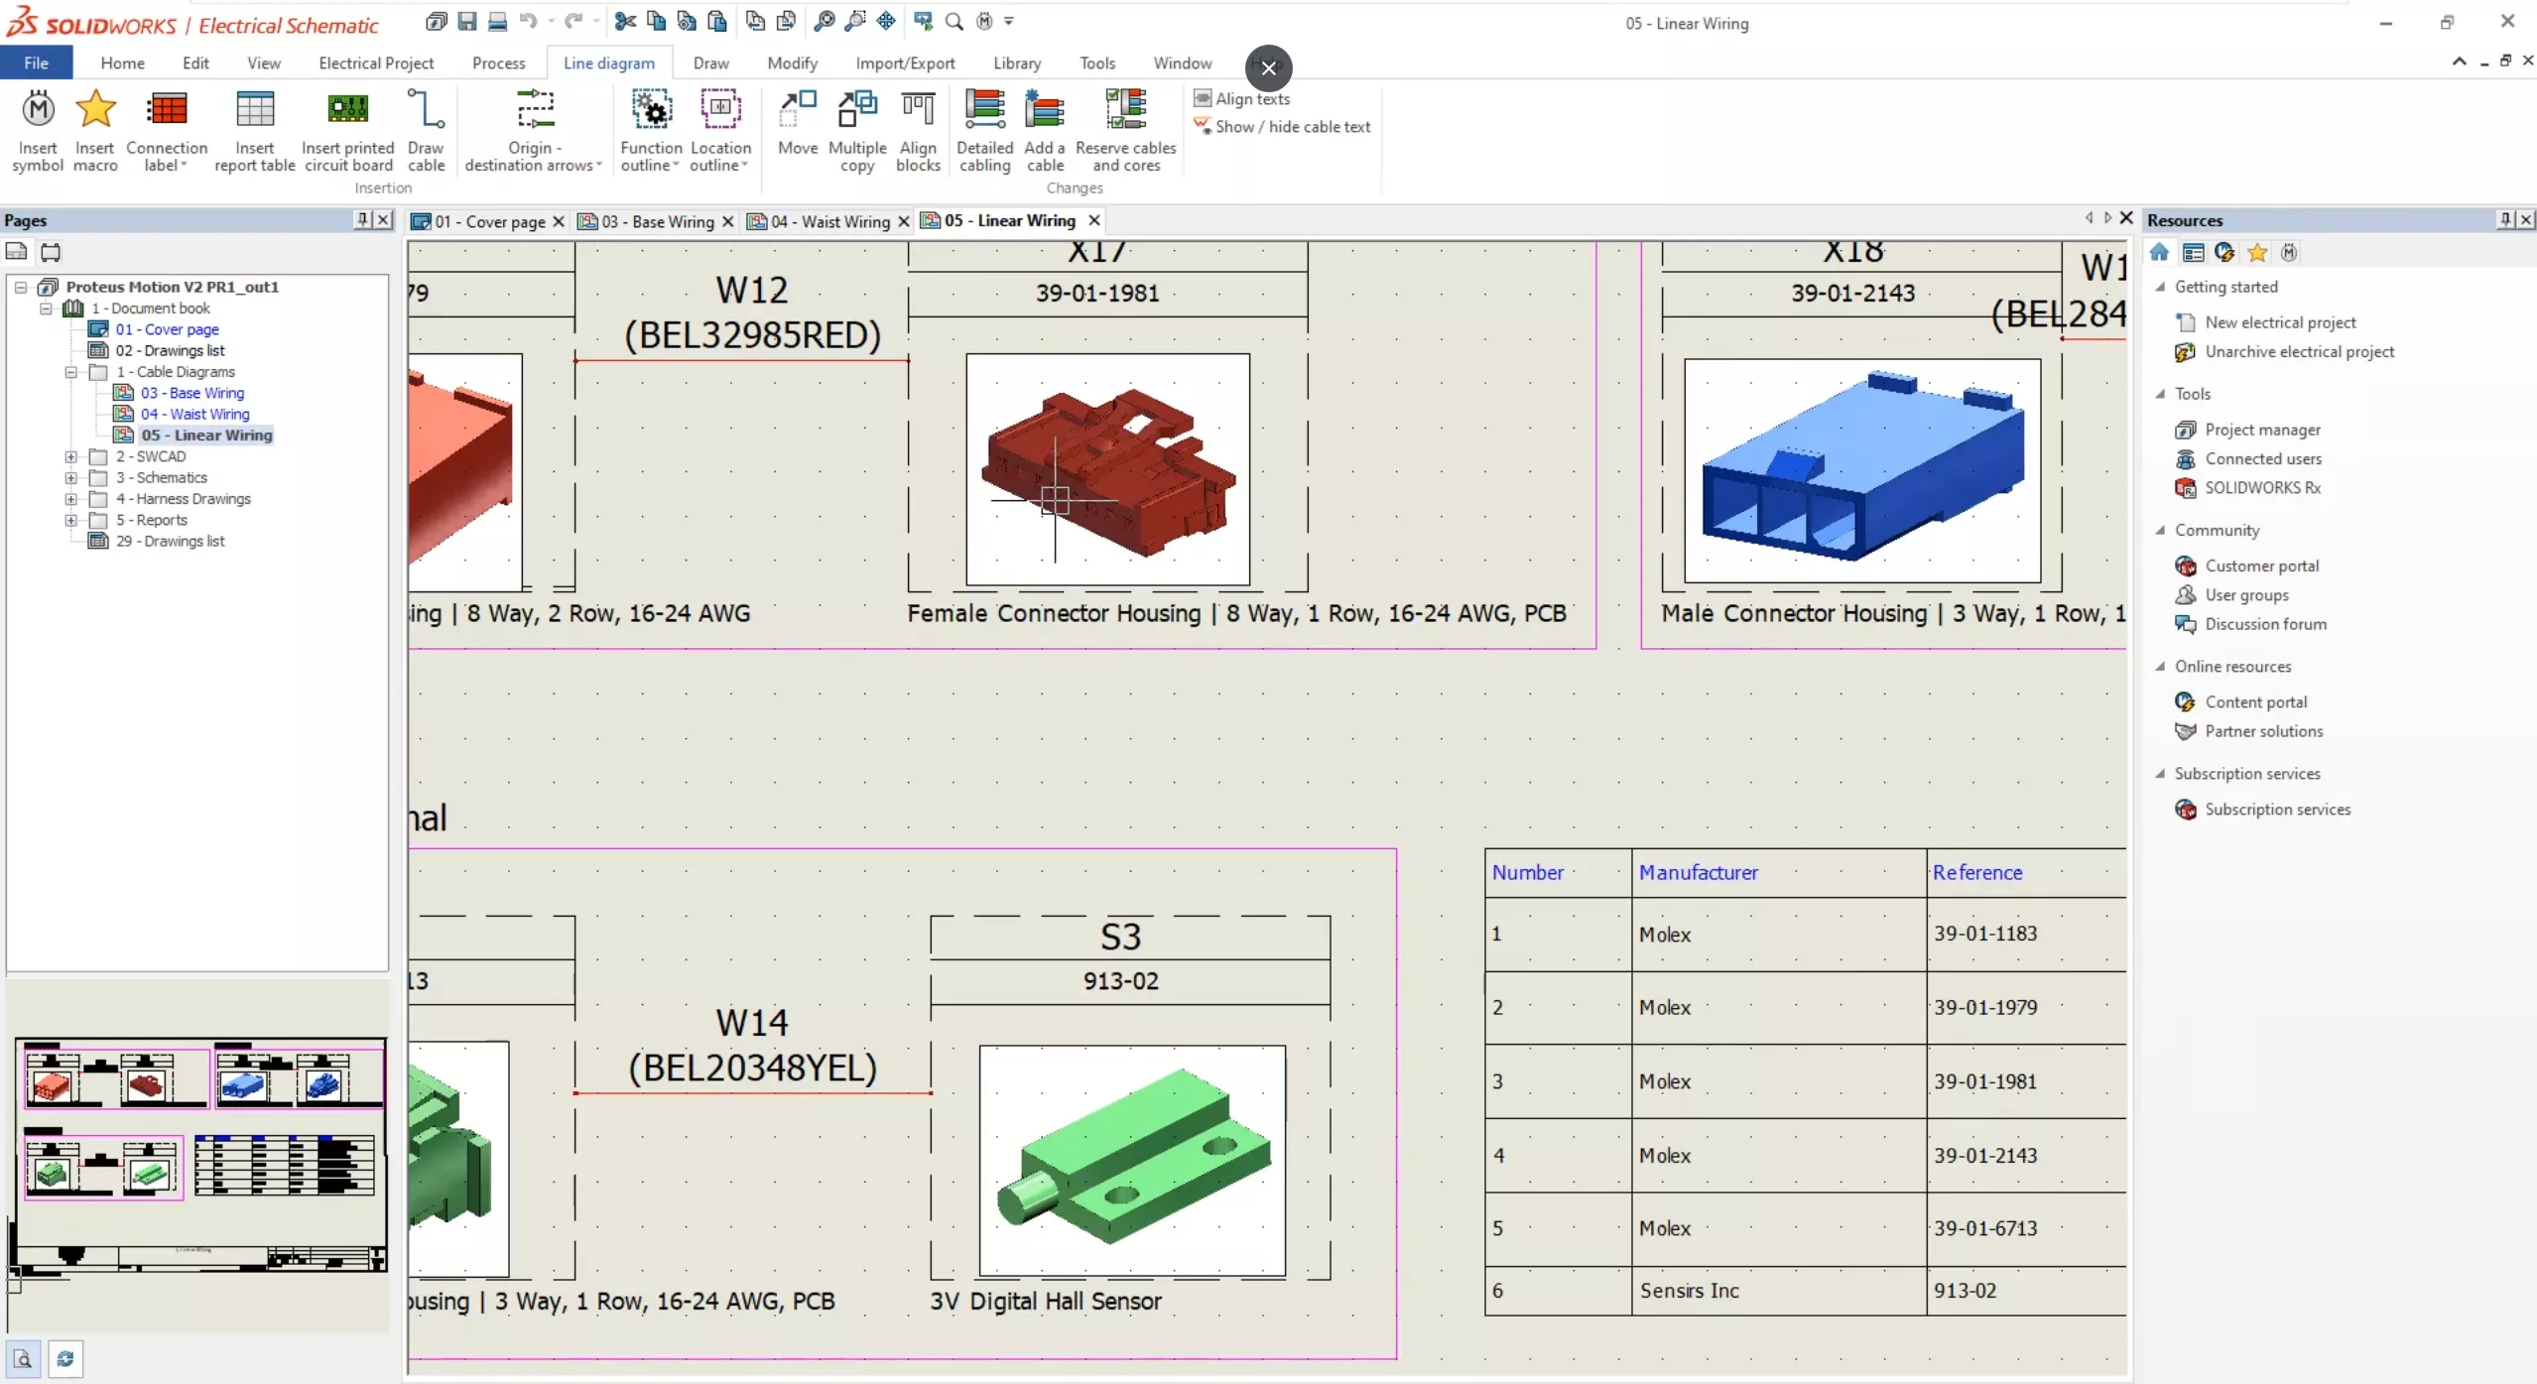Expand the 1 - Cable Diagrams tree item
Screen dimensions: 2537x1384
click(x=69, y=372)
